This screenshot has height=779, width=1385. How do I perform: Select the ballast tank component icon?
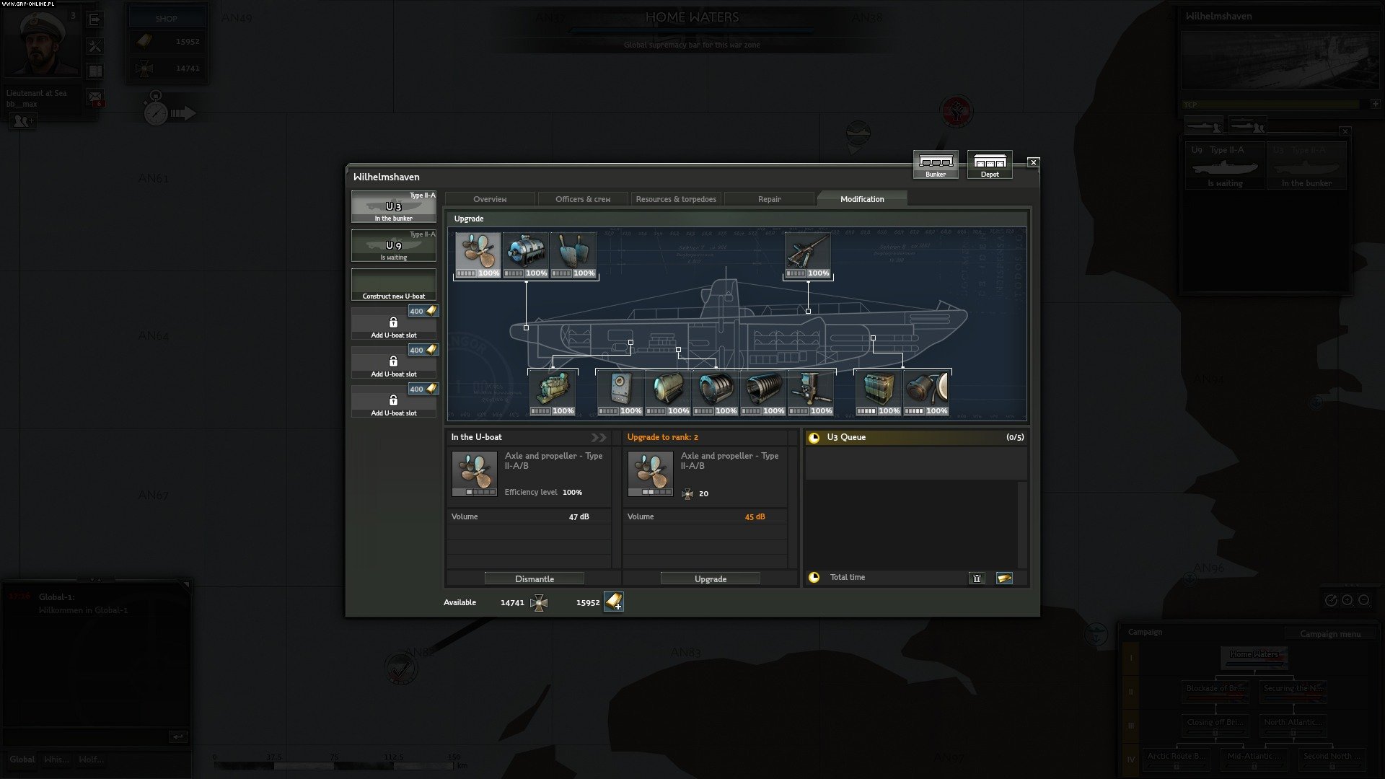tap(668, 392)
